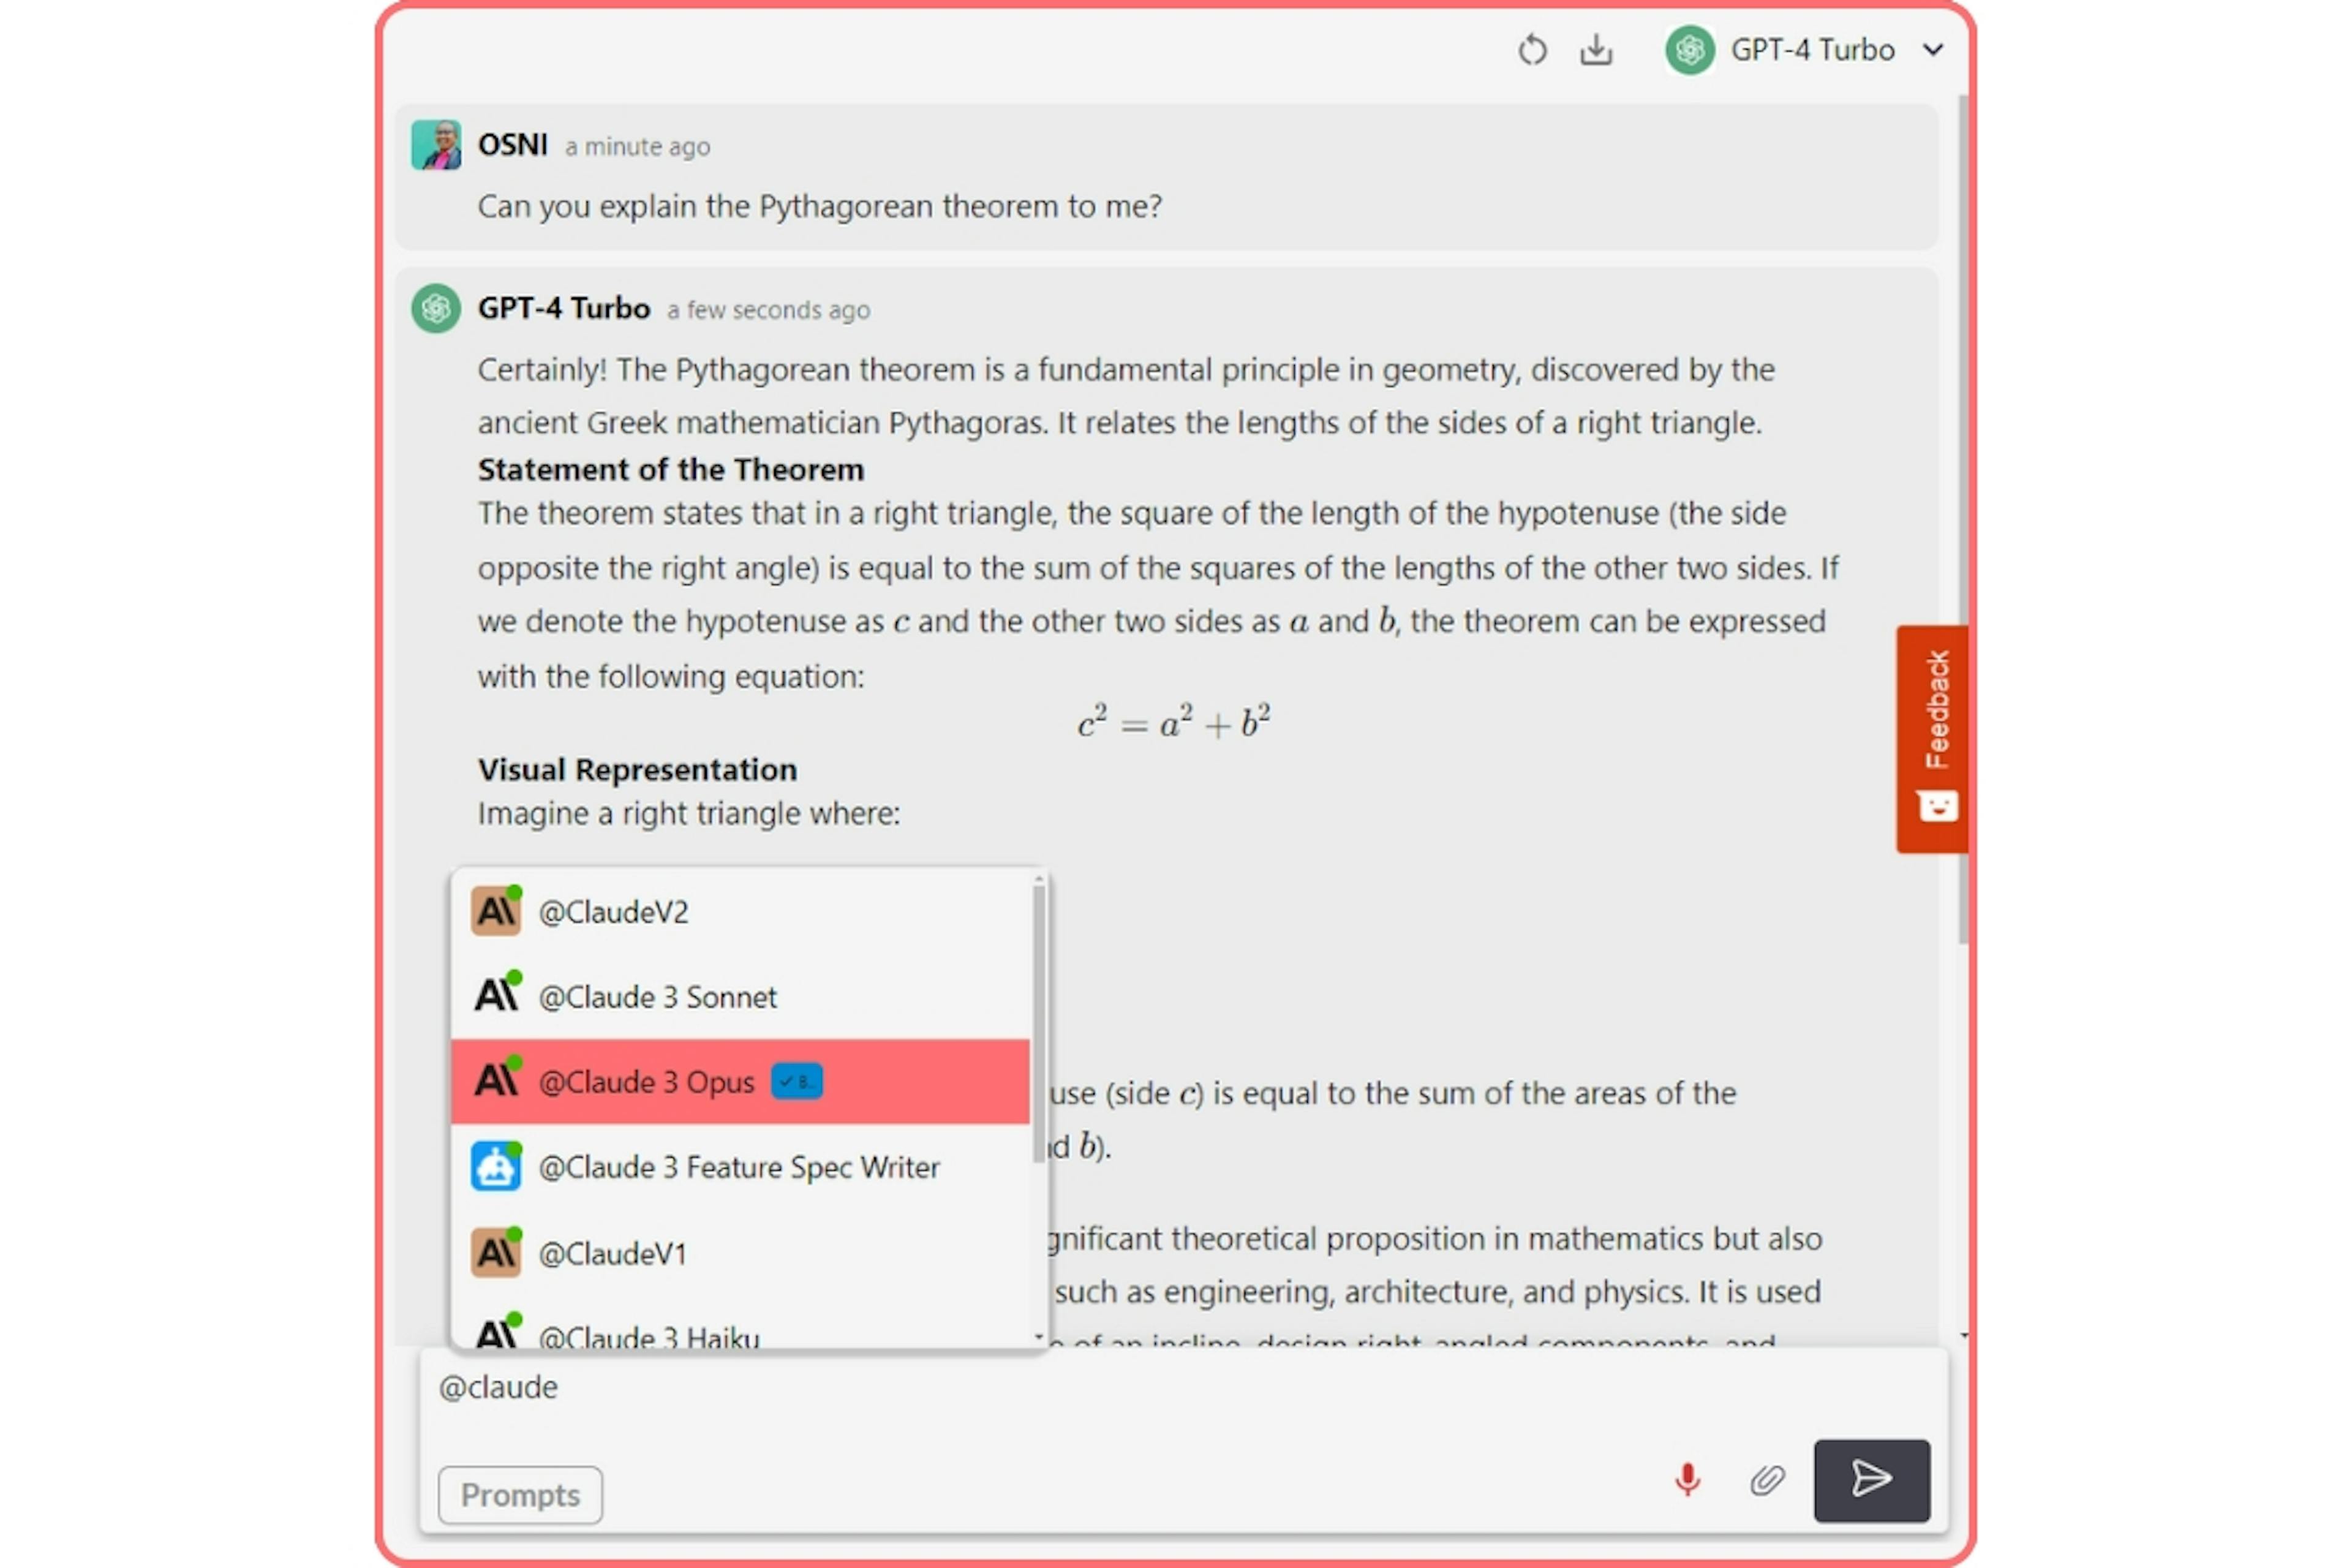Click the Anthropic Claude V2 icon
The image size is (2352, 1568).
(x=496, y=910)
